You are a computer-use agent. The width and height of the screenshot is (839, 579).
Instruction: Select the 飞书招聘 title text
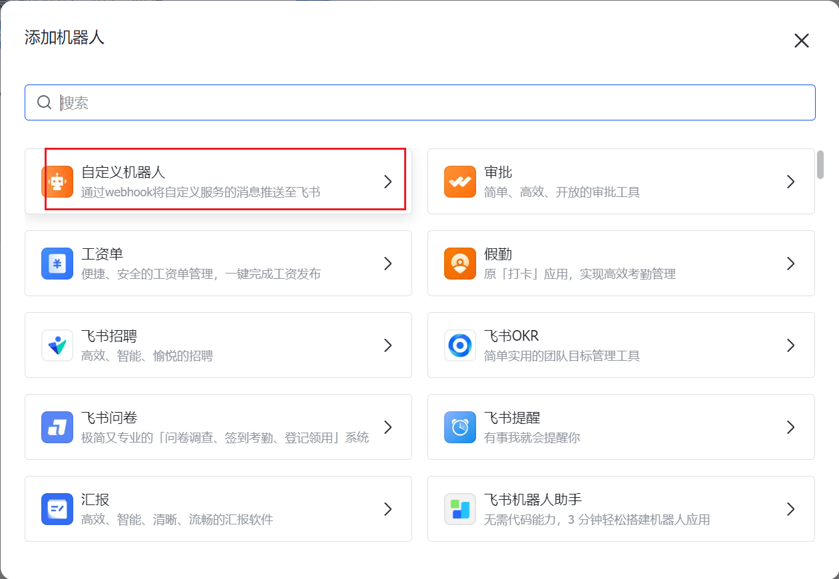point(109,336)
